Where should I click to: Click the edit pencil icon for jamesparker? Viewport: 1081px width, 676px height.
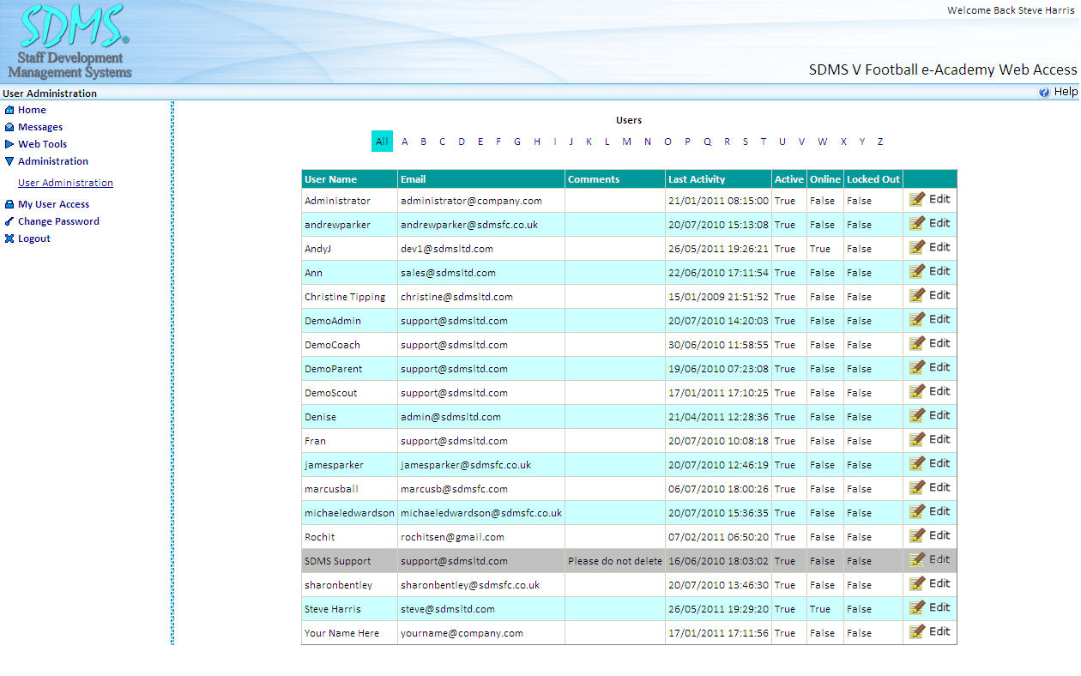(917, 463)
